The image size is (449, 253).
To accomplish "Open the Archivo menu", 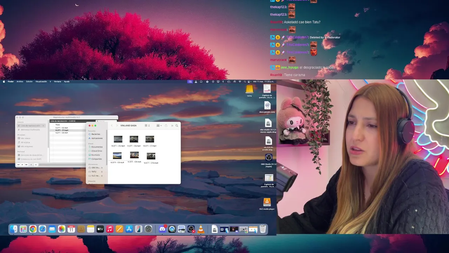I will 20,82.
